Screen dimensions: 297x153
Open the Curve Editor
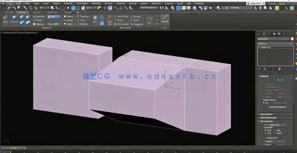(x=183, y=8)
